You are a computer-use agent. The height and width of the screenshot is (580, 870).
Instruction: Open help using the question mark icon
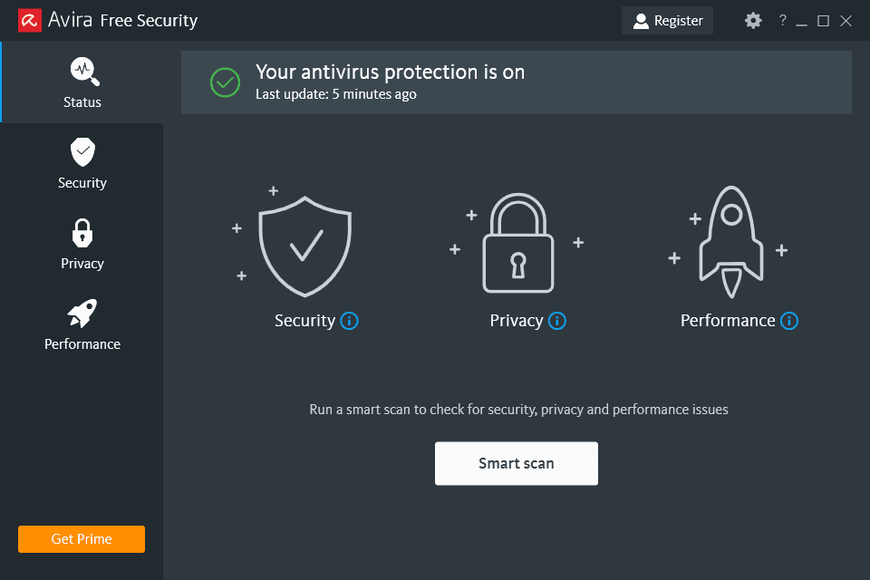point(781,20)
